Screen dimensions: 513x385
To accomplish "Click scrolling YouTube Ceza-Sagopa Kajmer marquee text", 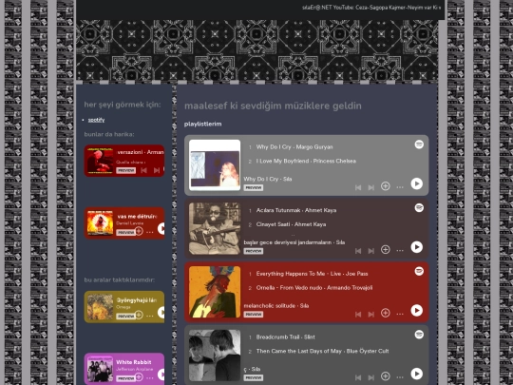I will [x=371, y=8].
